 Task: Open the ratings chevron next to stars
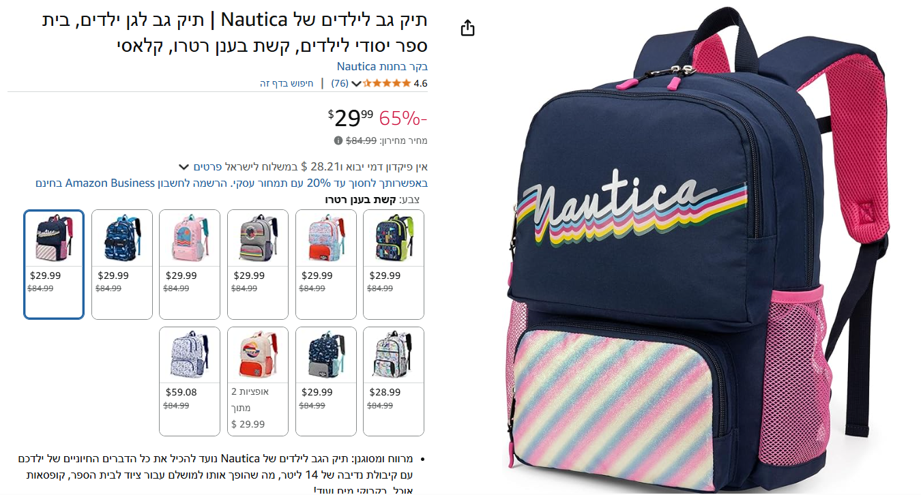pyautogui.click(x=355, y=84)
